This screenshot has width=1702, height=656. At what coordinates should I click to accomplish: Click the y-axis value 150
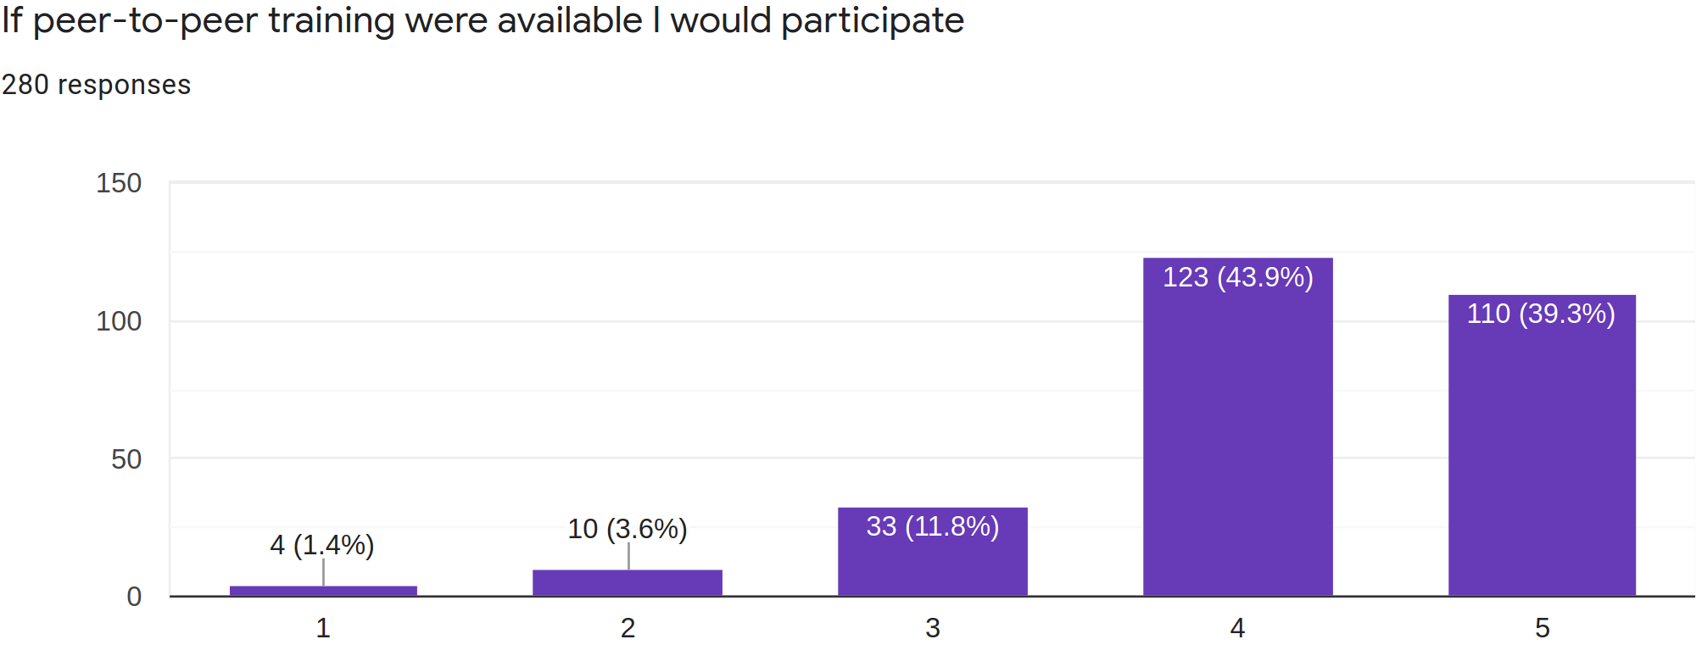[119, 183]
